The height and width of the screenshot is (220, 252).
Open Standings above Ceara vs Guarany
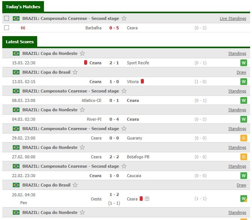click(237, 129)
